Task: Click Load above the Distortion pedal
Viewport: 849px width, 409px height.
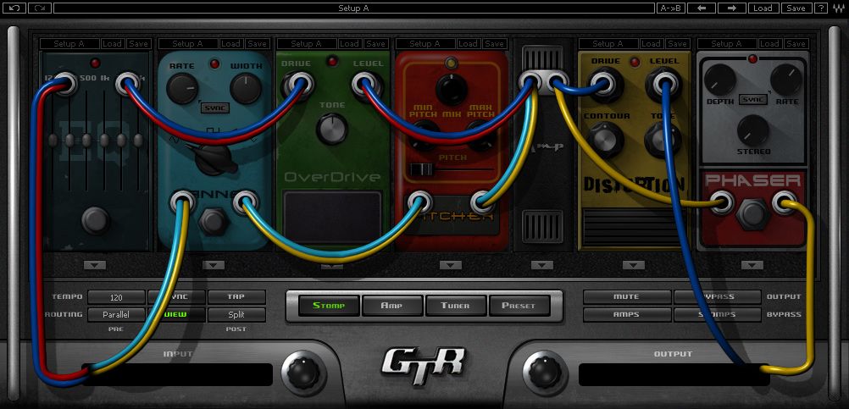Action: [x=650, y=43]
